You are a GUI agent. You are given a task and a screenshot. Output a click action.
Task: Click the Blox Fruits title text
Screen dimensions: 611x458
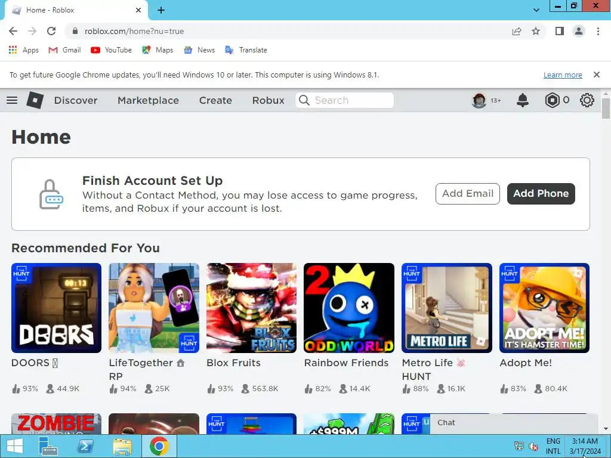(233, 363)
